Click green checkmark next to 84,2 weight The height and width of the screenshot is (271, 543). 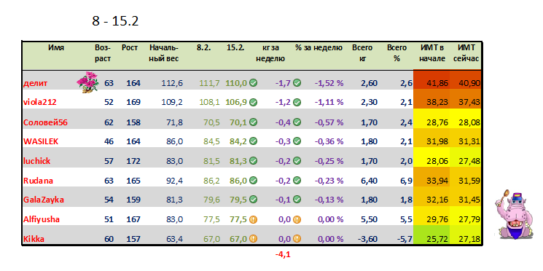pos(253,141)
